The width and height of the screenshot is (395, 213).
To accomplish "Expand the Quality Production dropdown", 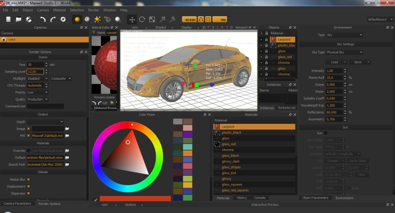I will [38, 99].
